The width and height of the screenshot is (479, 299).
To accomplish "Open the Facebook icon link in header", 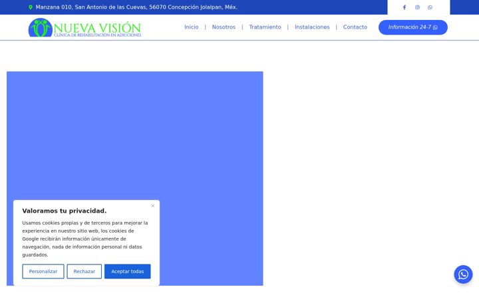I will pyautogui.click(x=404, y=7).
